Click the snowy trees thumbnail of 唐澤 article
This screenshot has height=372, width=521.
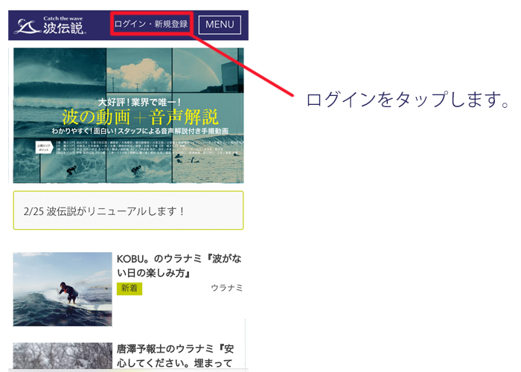[x=63, y=356]
